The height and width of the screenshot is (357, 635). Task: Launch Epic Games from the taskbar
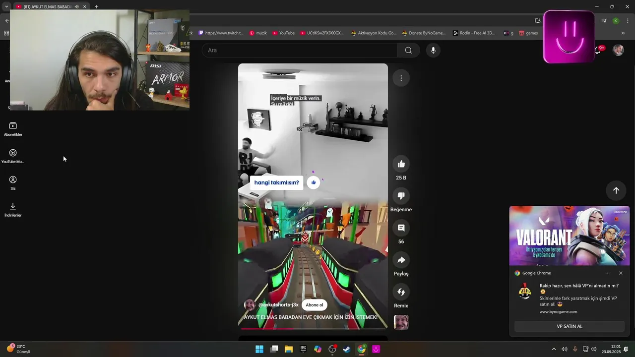303,349
